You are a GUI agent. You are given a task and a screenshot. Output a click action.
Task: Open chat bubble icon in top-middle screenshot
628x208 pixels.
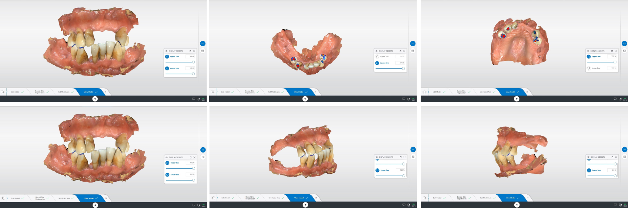404,99
